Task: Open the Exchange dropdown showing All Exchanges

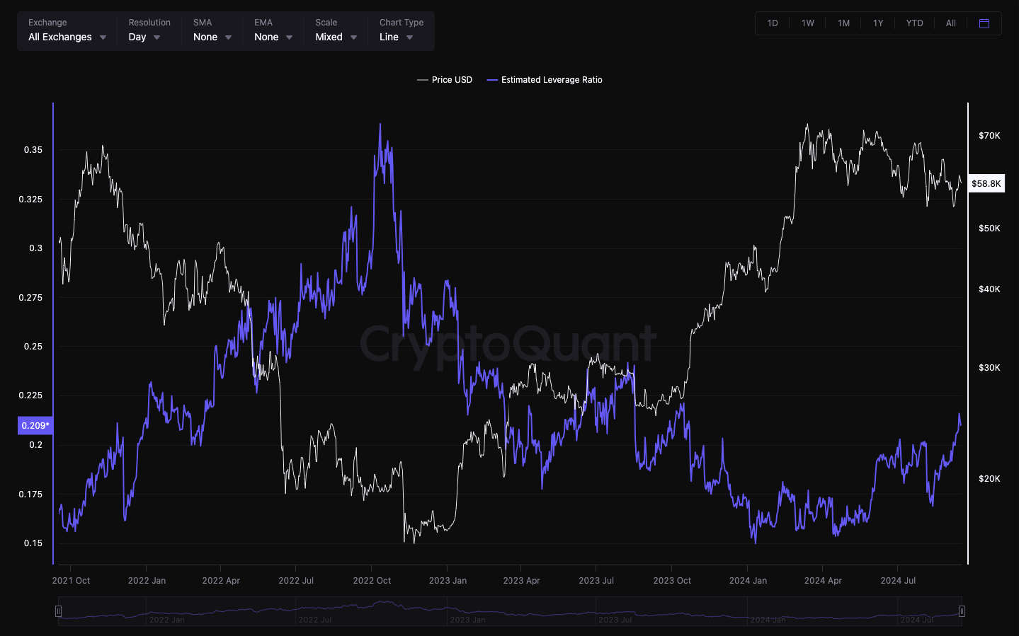Action: (67, 30)
